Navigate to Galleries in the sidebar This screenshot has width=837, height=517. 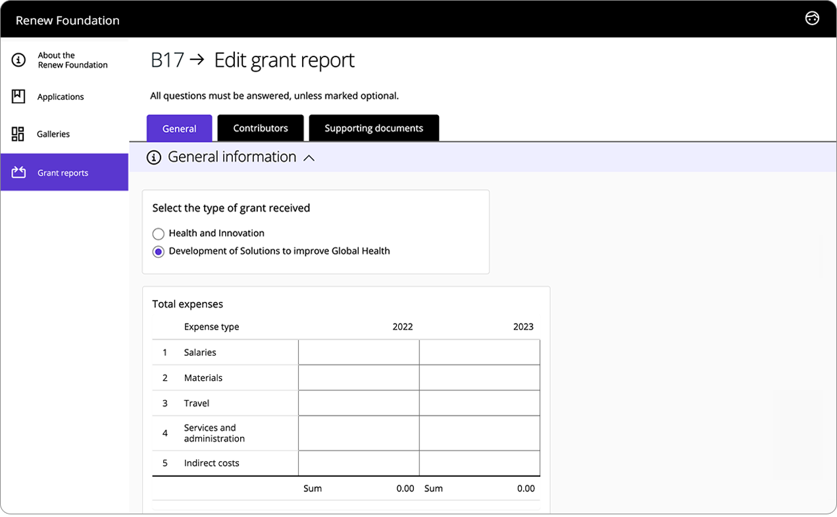pyautogui.click(x=53, y=134)
